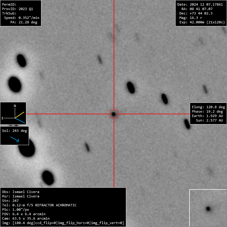Click the N/E compass orientation indicator

click(x=13, y=113)
